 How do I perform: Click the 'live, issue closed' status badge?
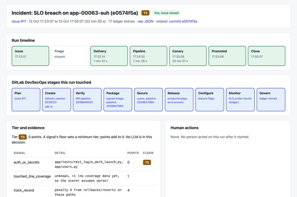166,13
